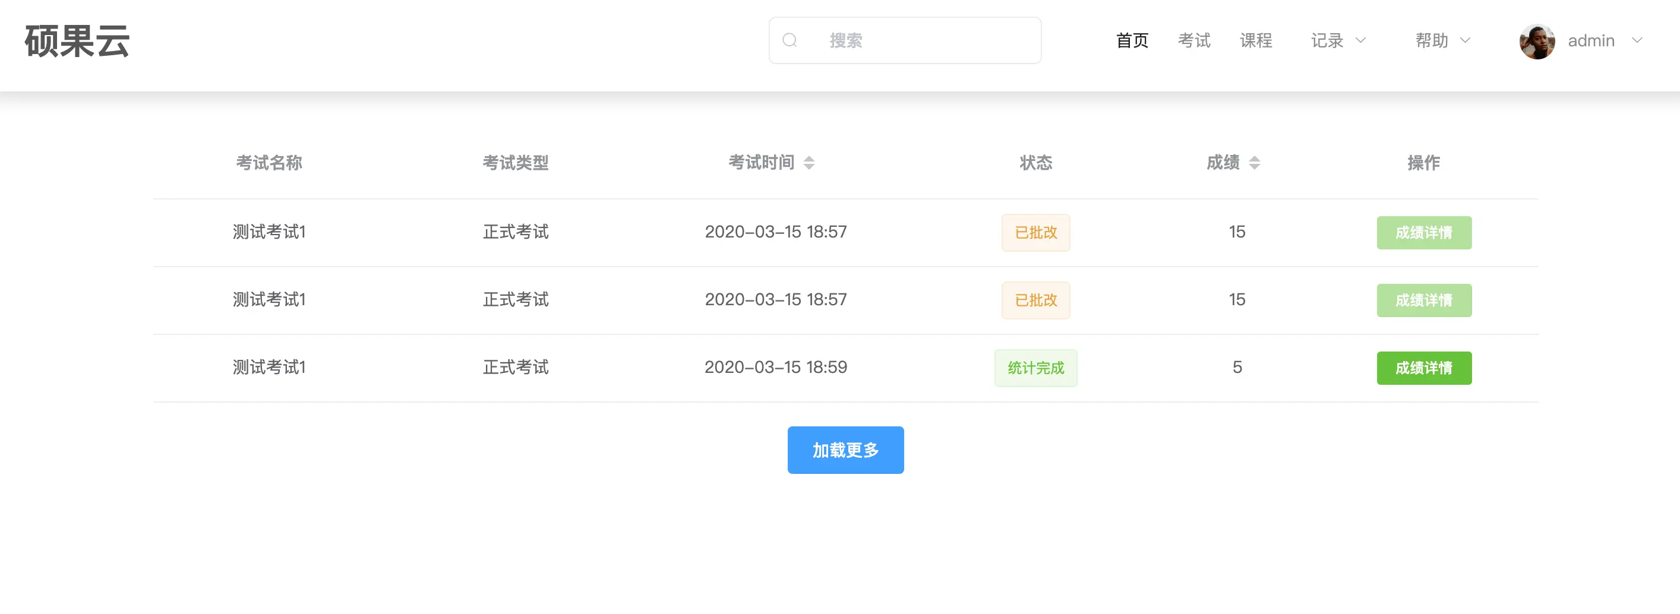
Task: Open the 帮助 dropdown chevron
Action: tap(1466, 40)
